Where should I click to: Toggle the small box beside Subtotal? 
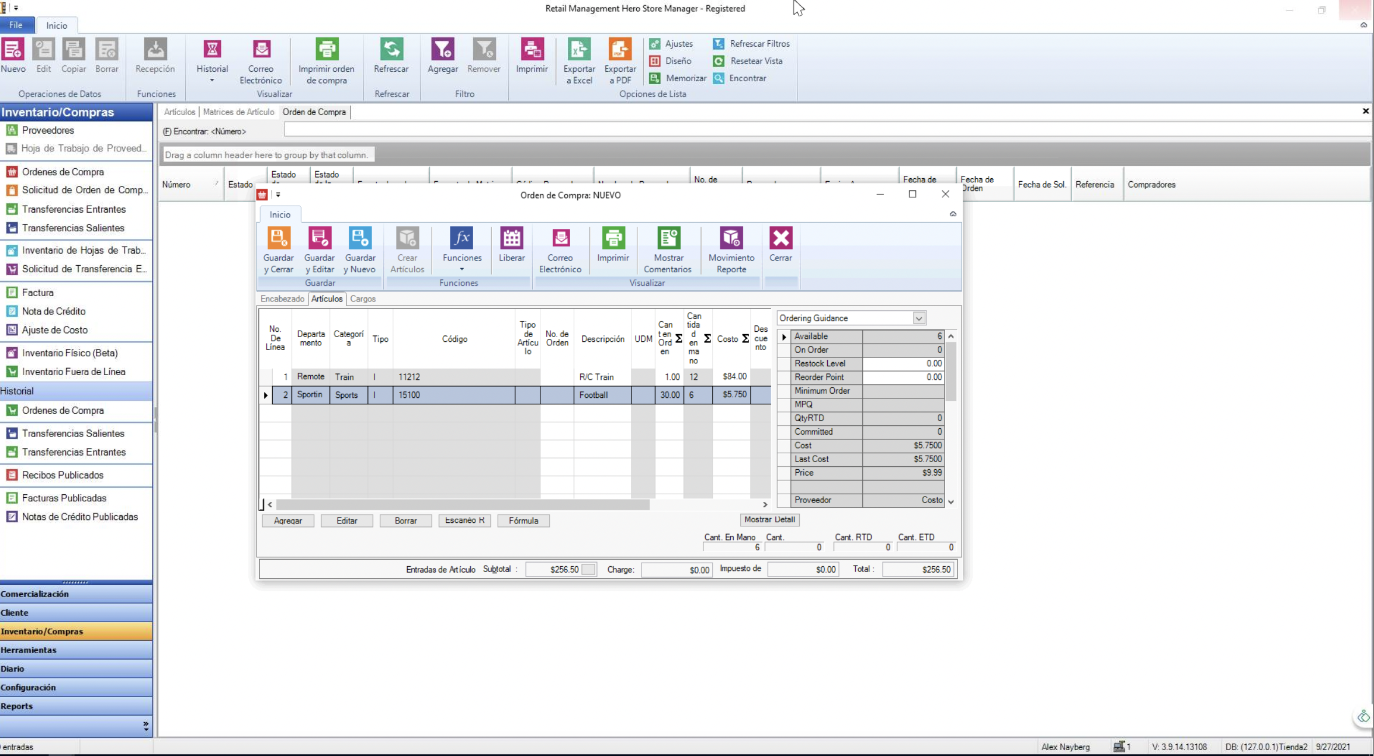point(589,569)
